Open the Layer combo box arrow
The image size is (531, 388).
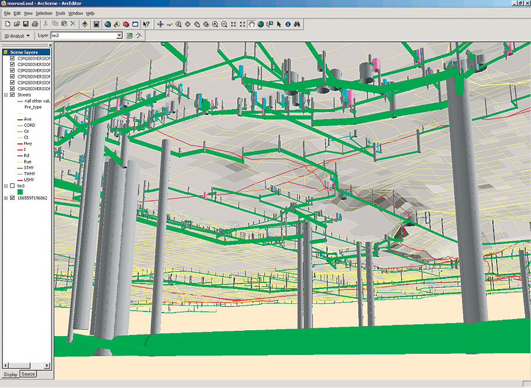[119, 35]
